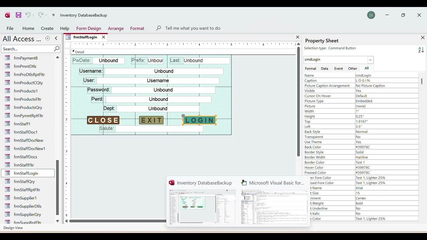Viewport: 427px width, 240px height.
Task: Click the Save icon in the title bar
Action: click(18, 15)
